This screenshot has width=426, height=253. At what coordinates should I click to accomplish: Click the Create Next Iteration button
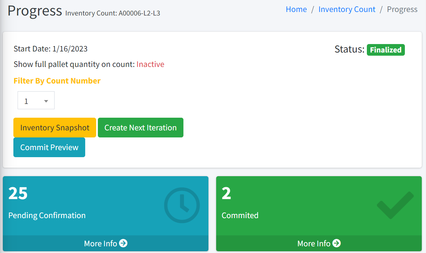click(140, 128)
